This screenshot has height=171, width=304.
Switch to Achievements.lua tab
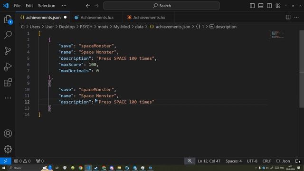97,18
